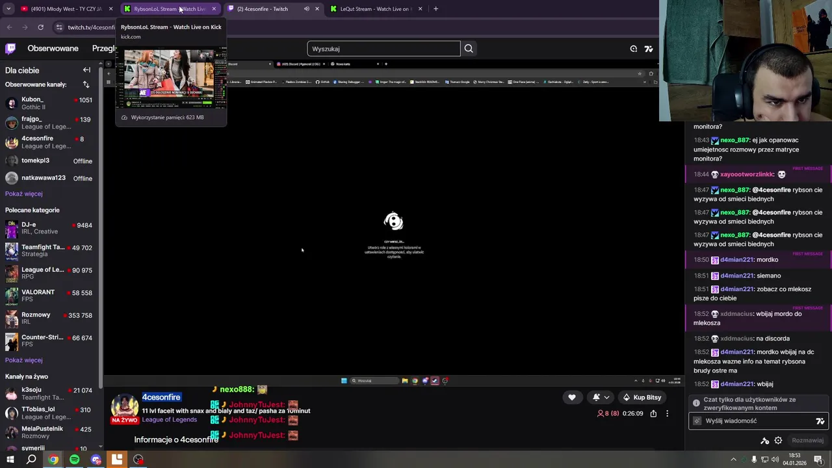Share the stream via share icon

point(653,413)
